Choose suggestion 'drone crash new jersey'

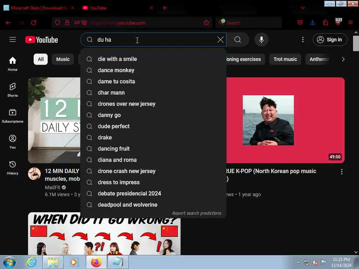point(154,171)
